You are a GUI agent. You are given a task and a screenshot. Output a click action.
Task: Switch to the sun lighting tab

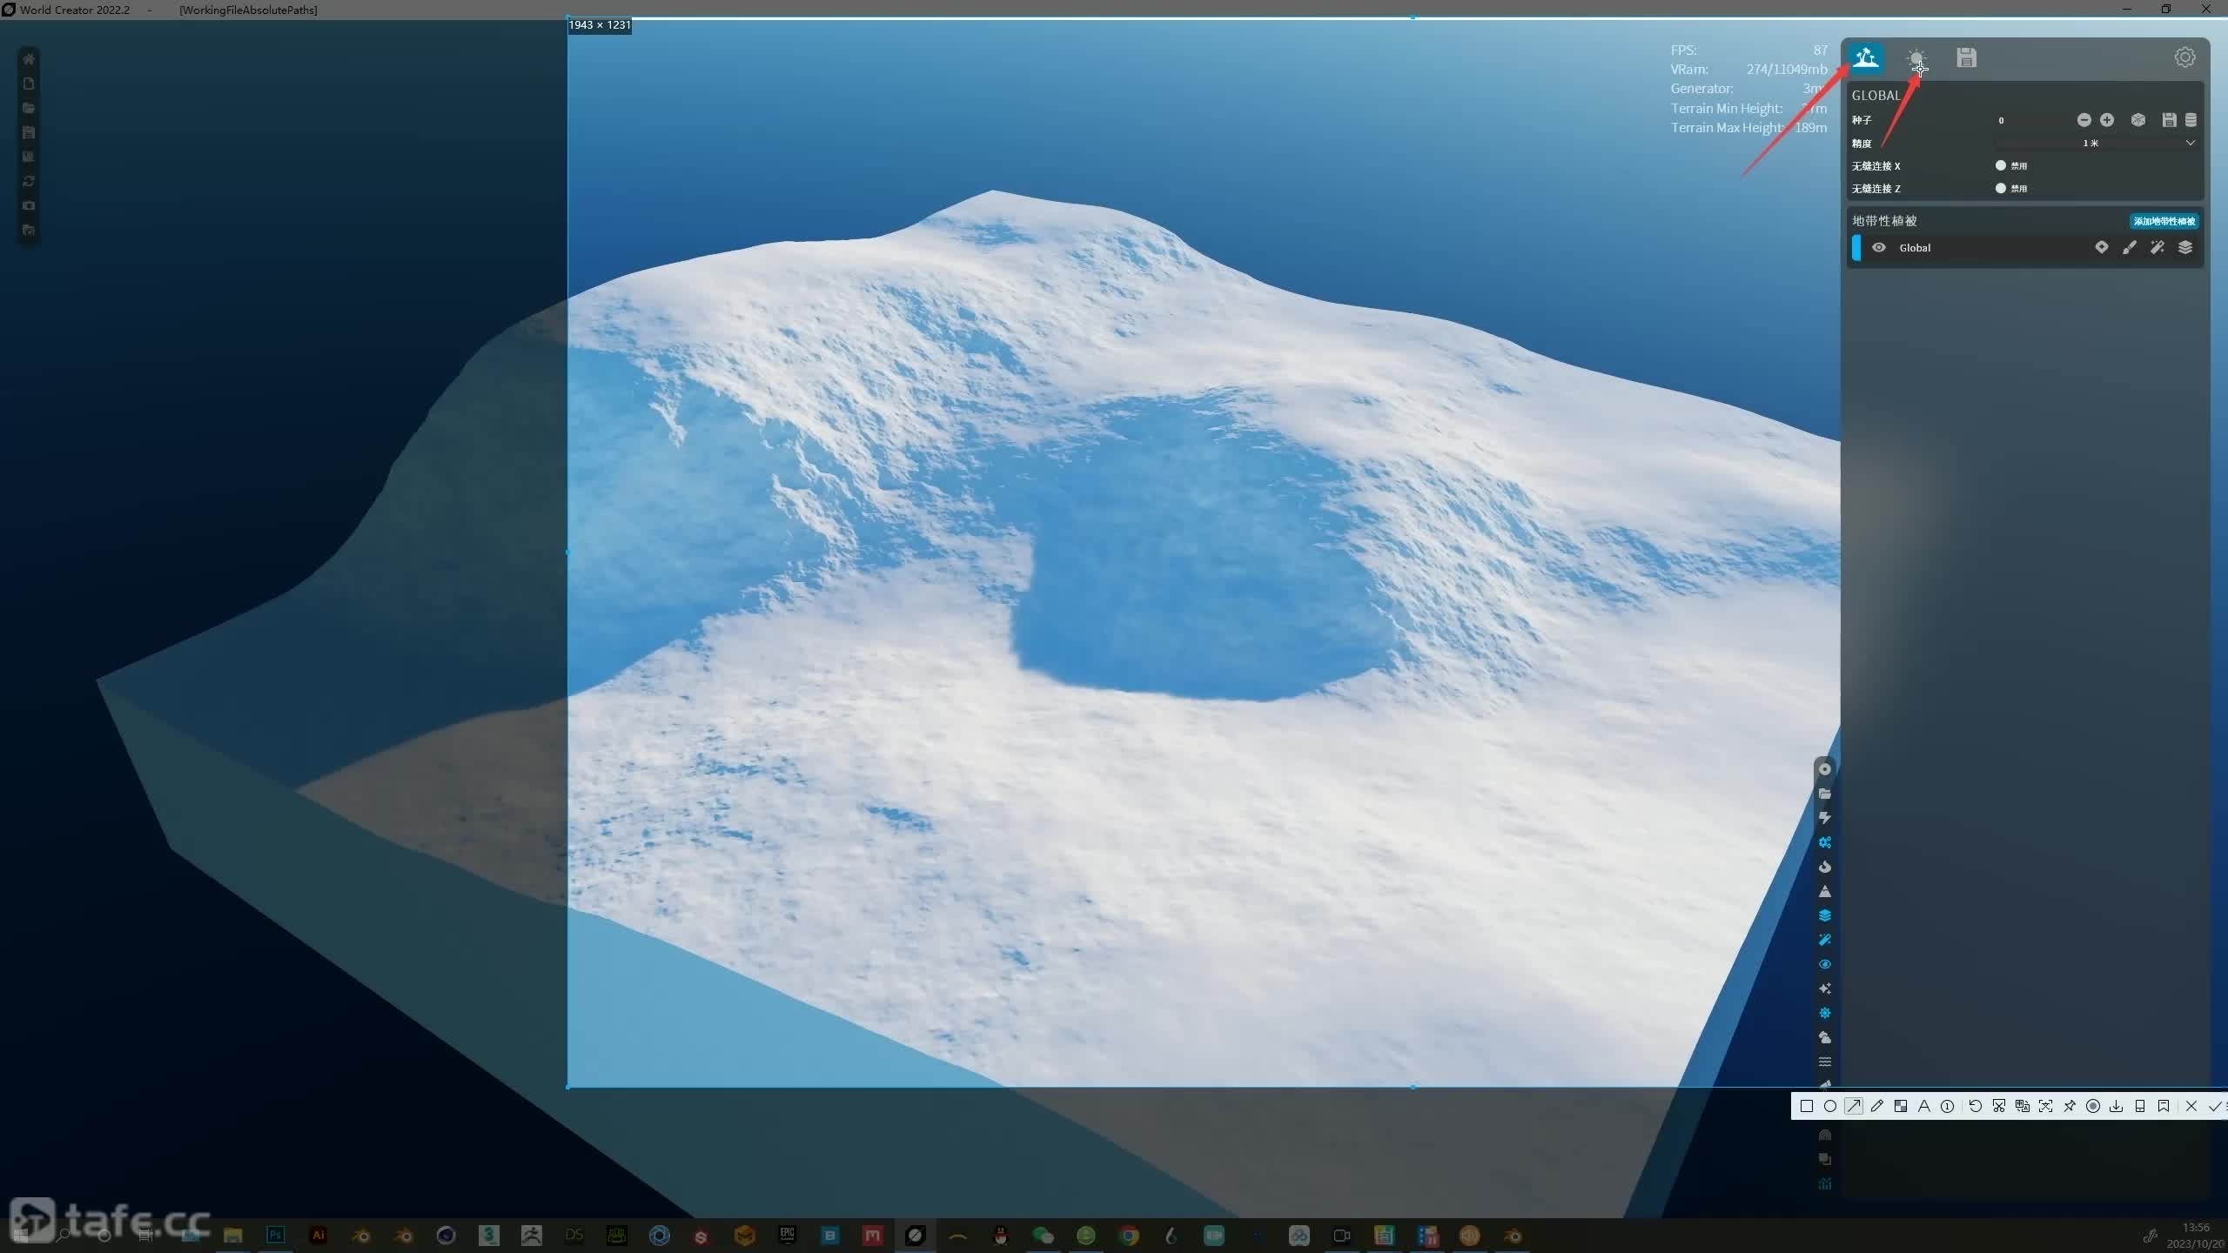coord(1916,58)
